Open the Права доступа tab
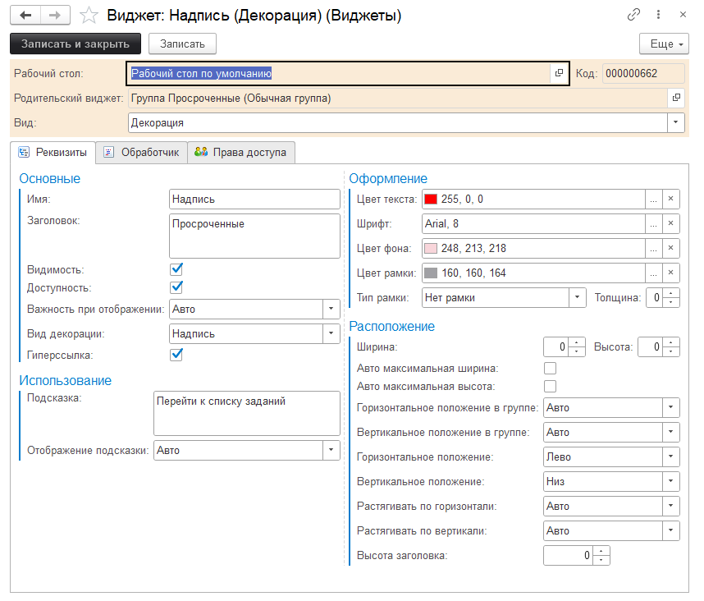The image size is (704, 601). point(241,152)
